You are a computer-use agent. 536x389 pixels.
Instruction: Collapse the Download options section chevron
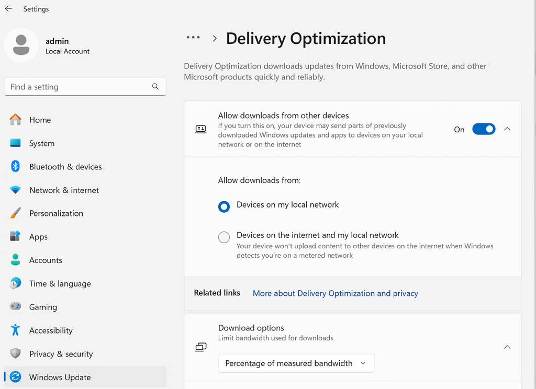click(507, 347)
